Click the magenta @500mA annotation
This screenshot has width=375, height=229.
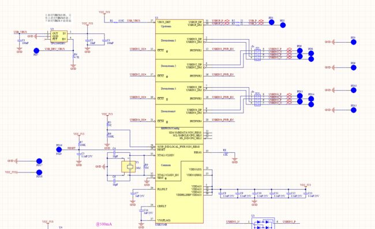(104, 224)
